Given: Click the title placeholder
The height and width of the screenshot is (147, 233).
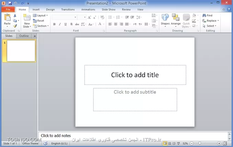Looking at the screenshot, I should coord(135,75).
